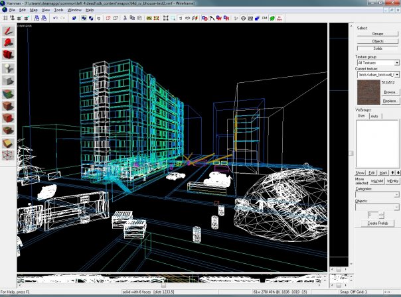The width and height of the screenshot is (401, 297).
Task: Hide selected objects icon
Action: (x=108, y=18)
